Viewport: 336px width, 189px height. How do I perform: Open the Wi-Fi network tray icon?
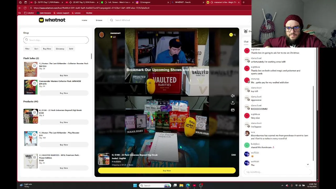[x=296, y=186]
